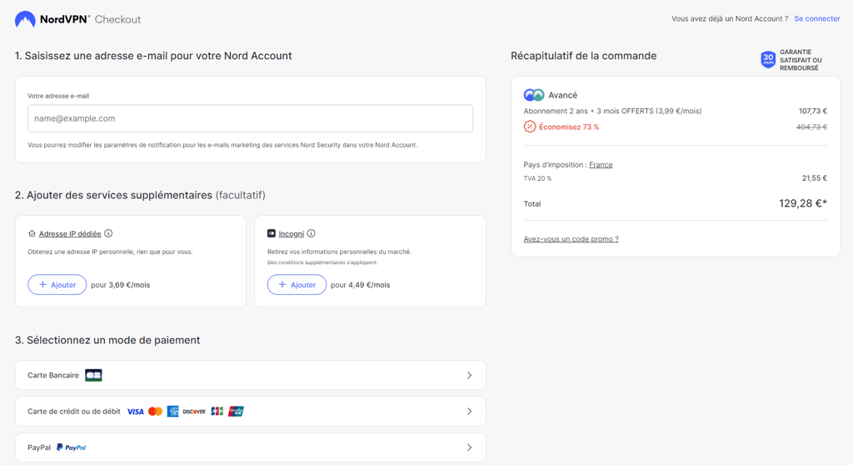Click the Votre adresse e-mail label
Viewport: 853px width, 465px height.
coord(58,96)
